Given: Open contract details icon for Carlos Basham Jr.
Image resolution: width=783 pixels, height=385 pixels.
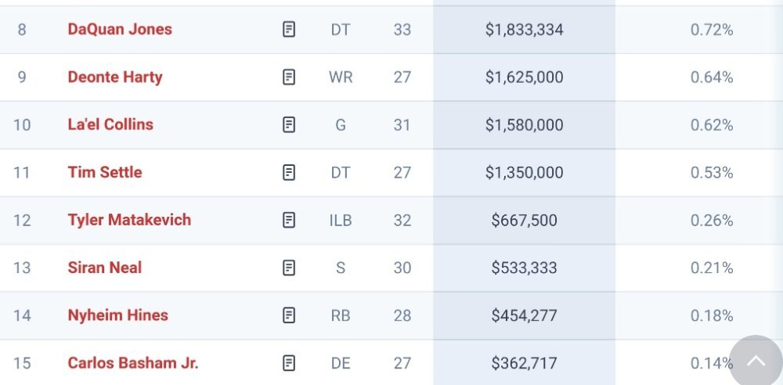Looking at the screenshot, I should pos(289,363).
